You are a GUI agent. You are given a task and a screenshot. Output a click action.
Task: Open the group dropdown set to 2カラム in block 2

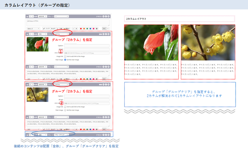click(x=61, y=34)
